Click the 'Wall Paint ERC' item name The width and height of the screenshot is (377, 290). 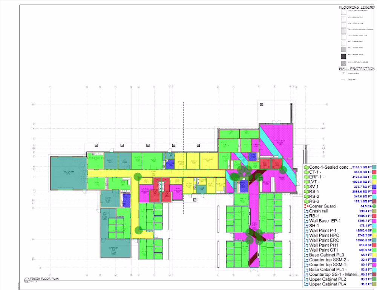[324, 240]
